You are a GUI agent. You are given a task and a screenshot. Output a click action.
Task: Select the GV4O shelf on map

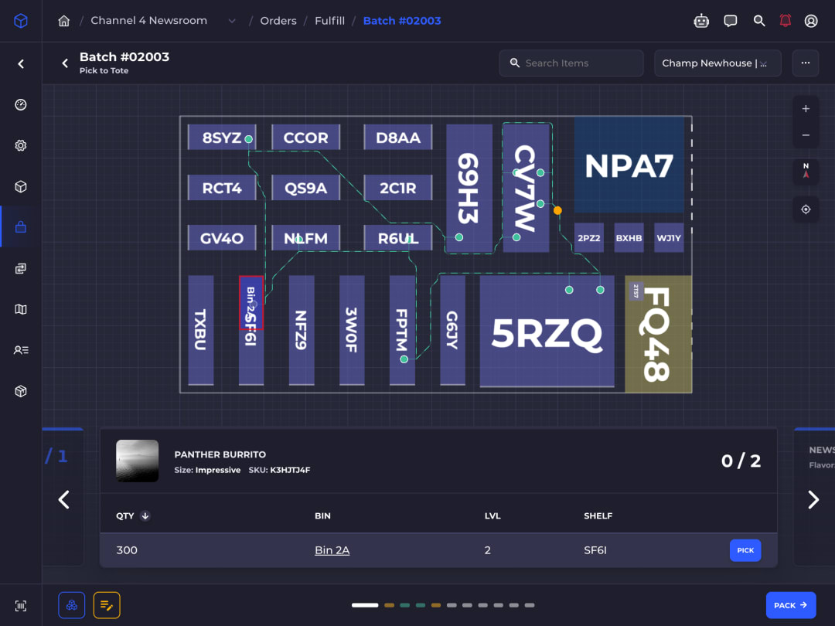[x=222, y=238]
